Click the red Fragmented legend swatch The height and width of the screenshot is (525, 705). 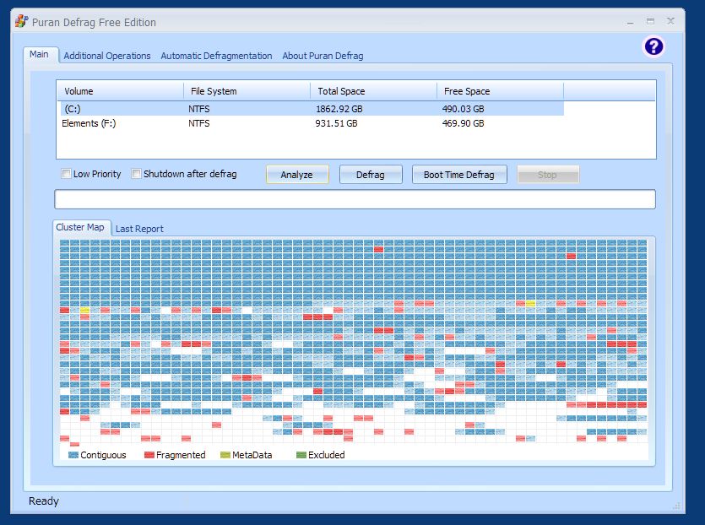(x=149, y=455)
